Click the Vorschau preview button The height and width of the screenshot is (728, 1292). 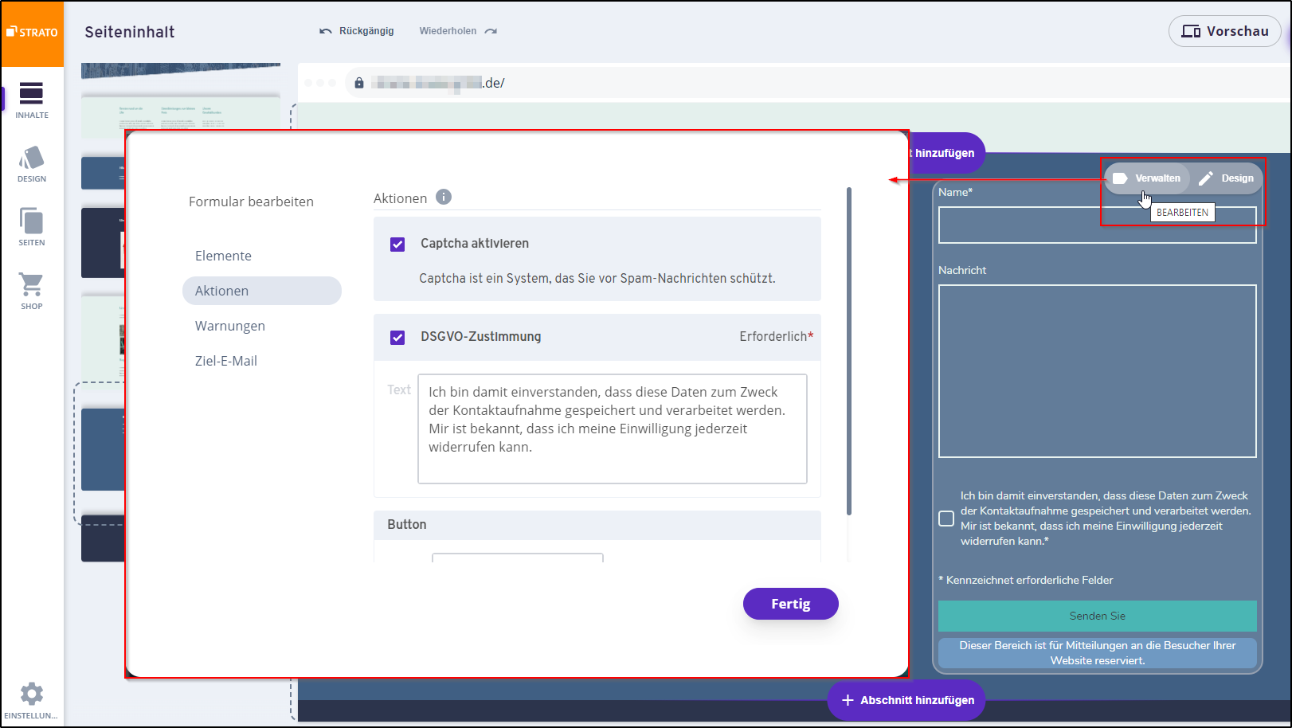(1224, 31)
